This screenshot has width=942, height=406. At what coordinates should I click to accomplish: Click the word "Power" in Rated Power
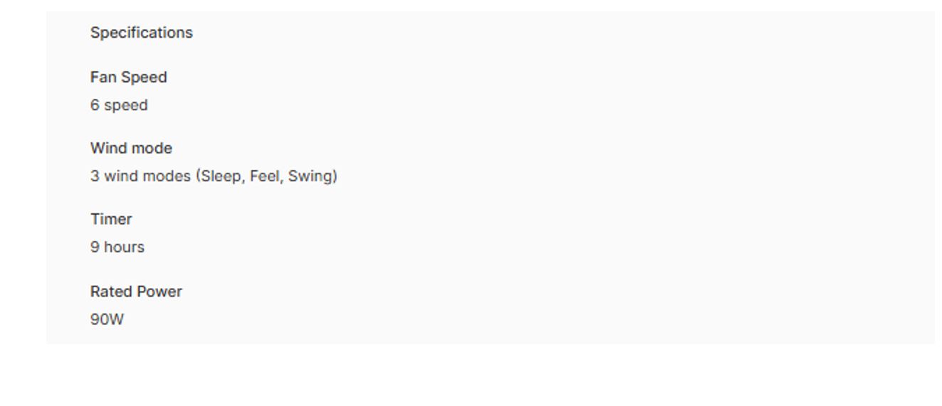click(x=160, y=292)
